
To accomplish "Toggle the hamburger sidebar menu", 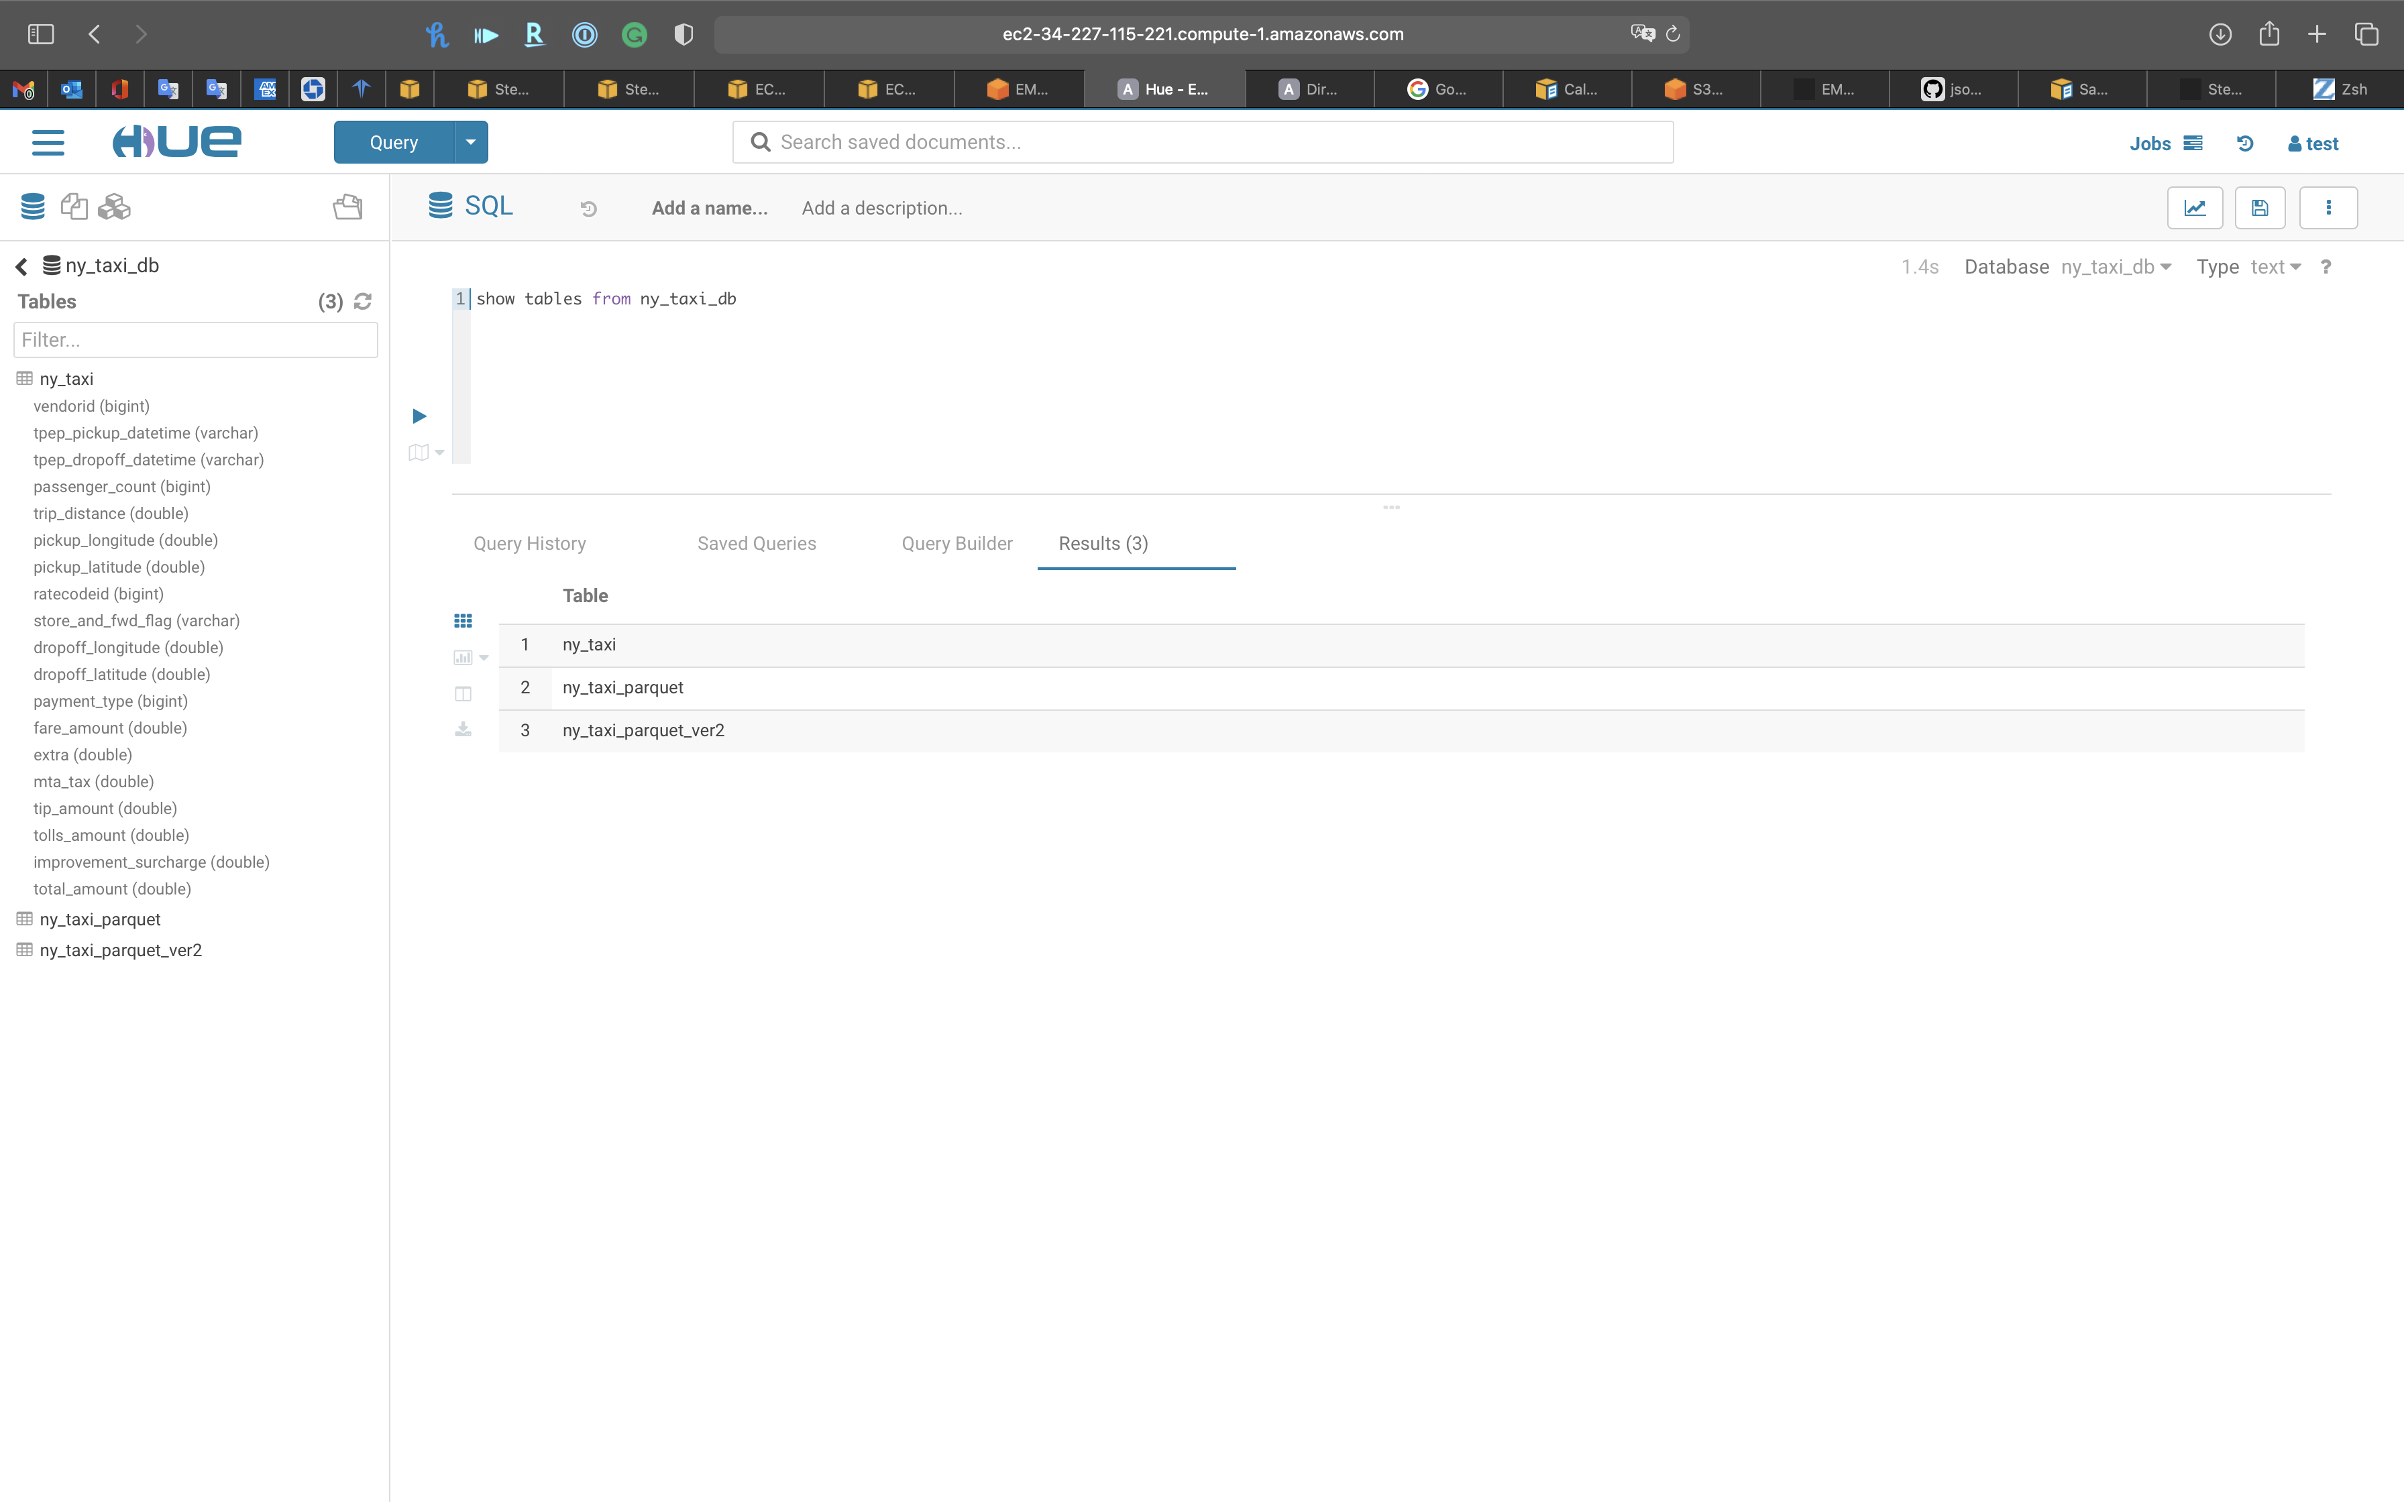I will pos(48,142).
